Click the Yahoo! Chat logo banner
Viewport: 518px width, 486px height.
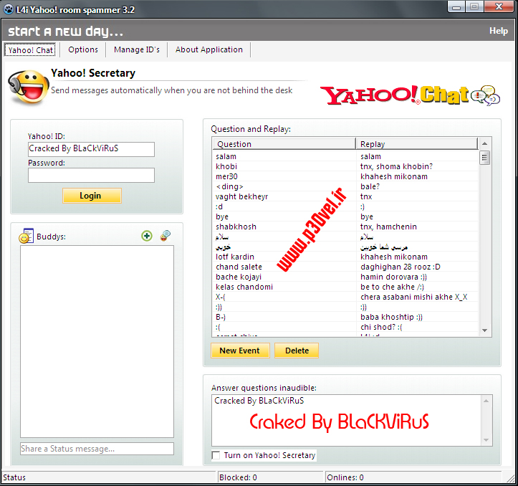pos(410,95)
